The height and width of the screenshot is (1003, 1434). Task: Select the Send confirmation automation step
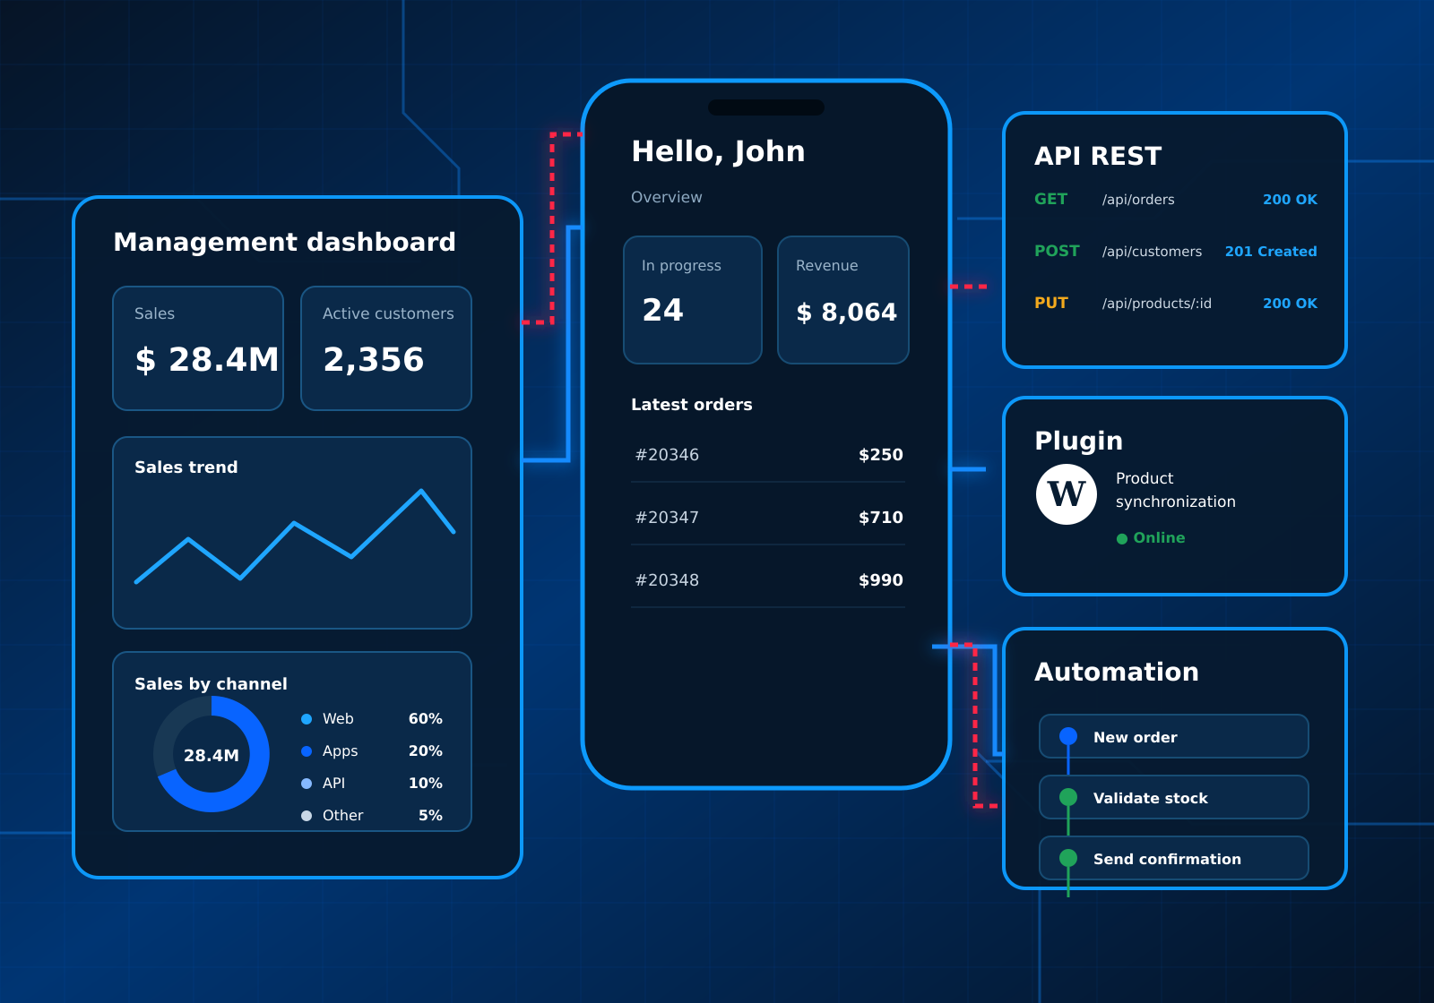tap(1174, 858)
